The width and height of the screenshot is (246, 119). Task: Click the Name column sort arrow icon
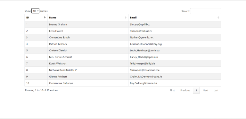pyautogui.click(x=126, y=18)
